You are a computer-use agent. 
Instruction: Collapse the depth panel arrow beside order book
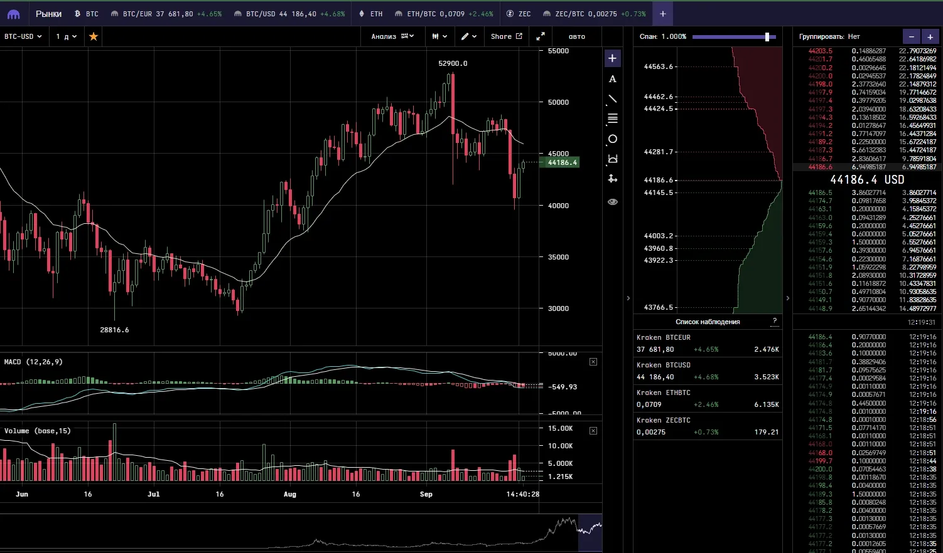click(788, 298)
